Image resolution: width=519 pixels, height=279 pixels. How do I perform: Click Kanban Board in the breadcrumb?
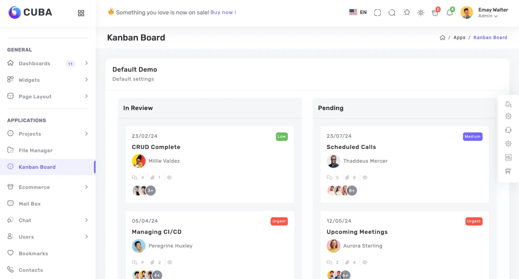point(490,37)
